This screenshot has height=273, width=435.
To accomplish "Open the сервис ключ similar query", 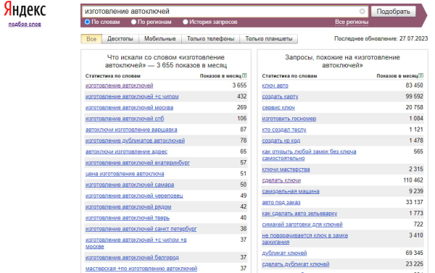I will [278, 108].
